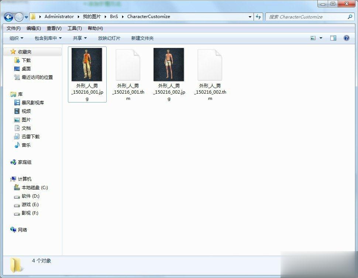This screenshot has height=278, width=358.
Task: Select thumbnail of 外形_人_男_150216_002.jpg
Action: click(169, 65)
